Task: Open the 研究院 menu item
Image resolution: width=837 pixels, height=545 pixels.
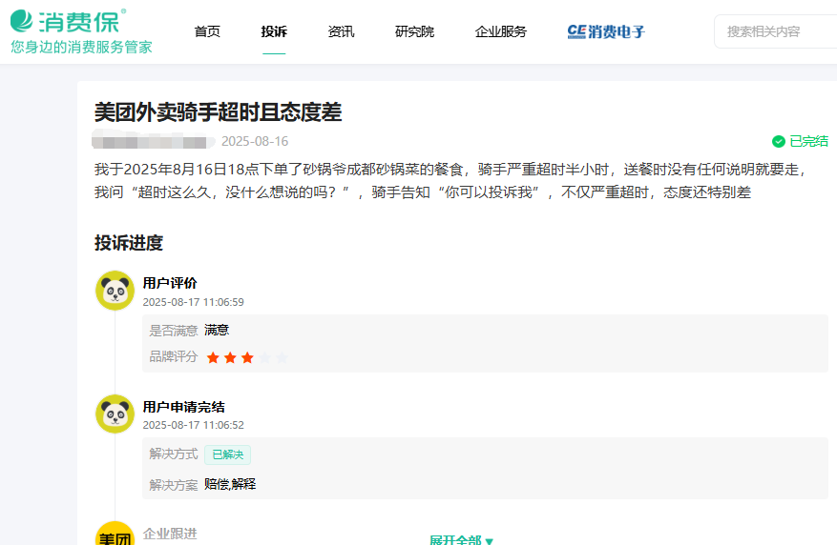Action: [x=415, y=32]
